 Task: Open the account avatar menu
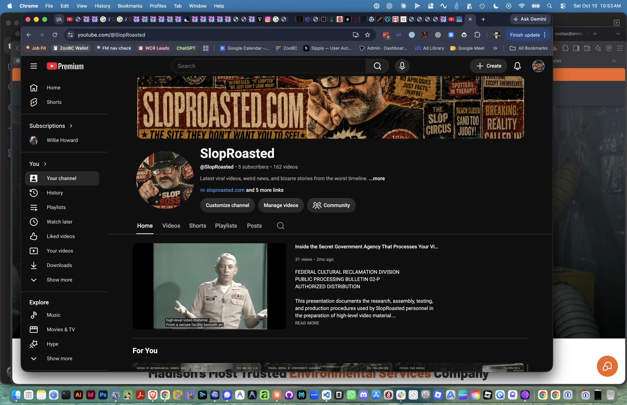click(x=538, y=66)
